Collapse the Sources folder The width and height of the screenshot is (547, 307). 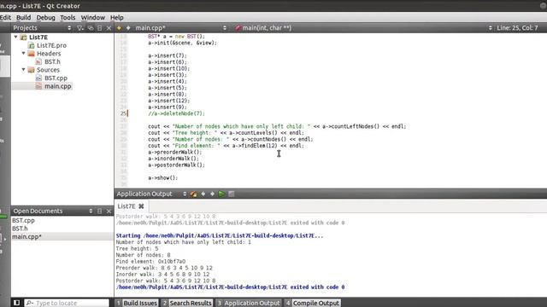[x=23, y=70]
